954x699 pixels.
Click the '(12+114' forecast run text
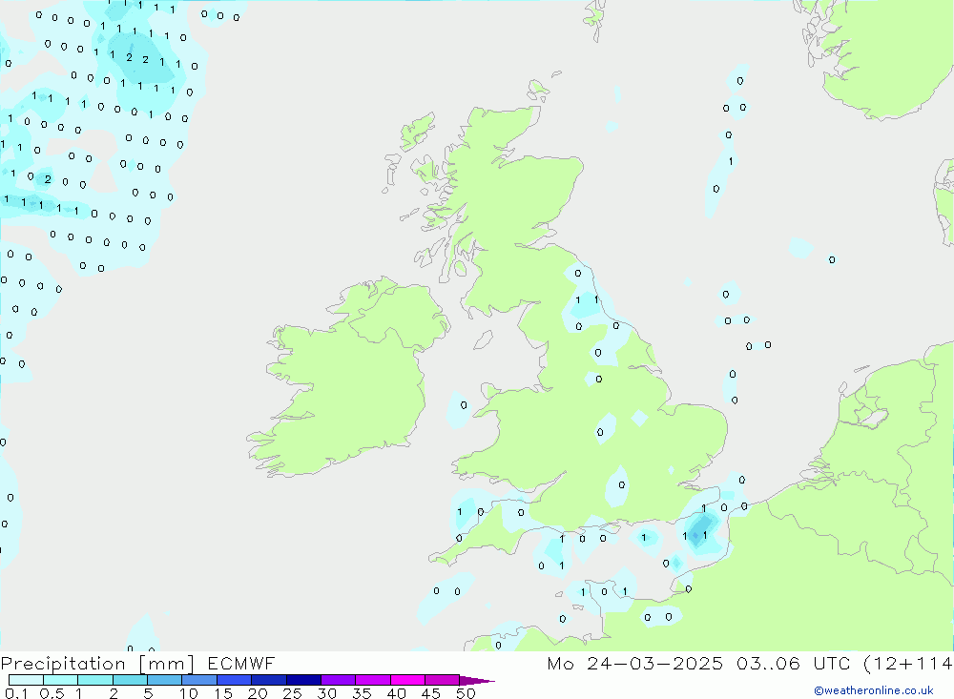point(908,663)
